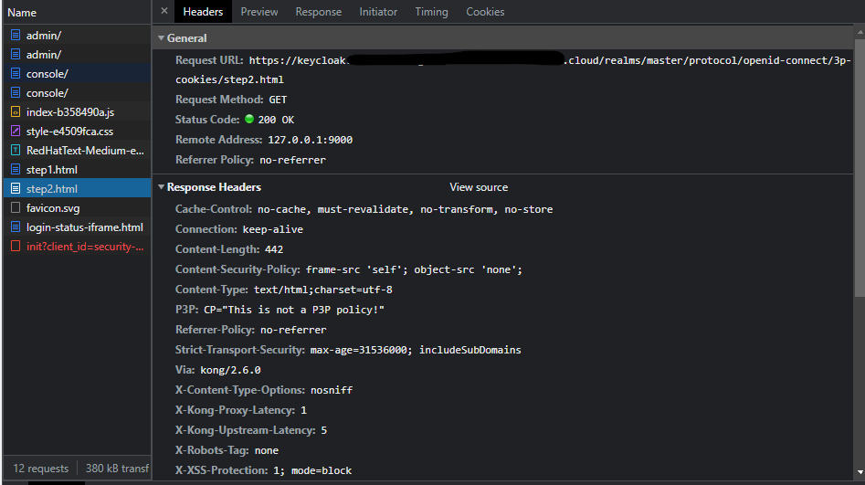Collapse the General section

pos(161,38)
